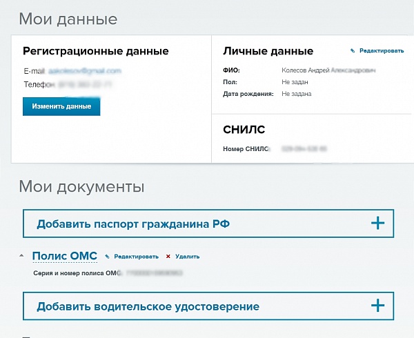Click the 'Полис ОМС' heading link
The width and height of the screenshot is (414, 338).
coord(65,256)
